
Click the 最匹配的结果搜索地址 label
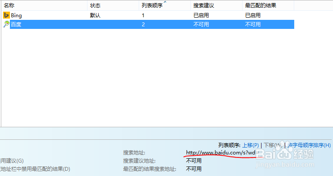(150, 169)
